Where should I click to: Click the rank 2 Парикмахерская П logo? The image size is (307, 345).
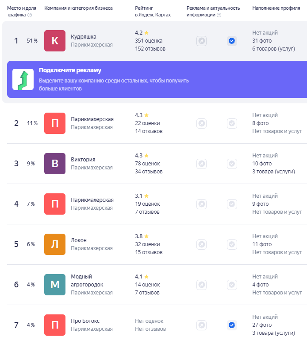tap(55, 123)
